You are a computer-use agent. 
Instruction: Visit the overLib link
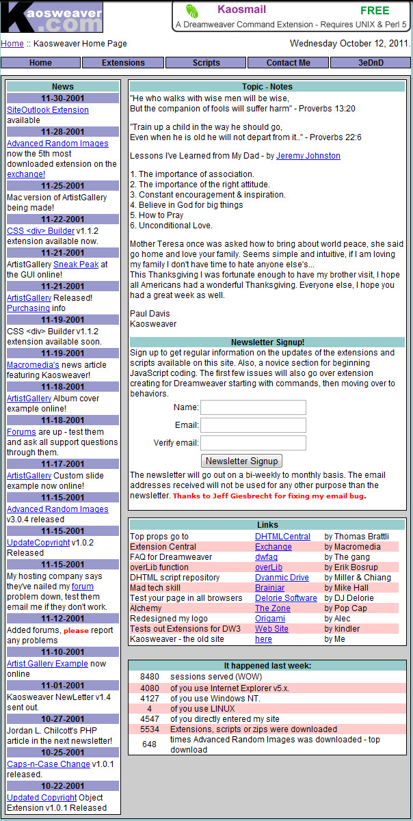pyautogui.click(x=269, y=567)
